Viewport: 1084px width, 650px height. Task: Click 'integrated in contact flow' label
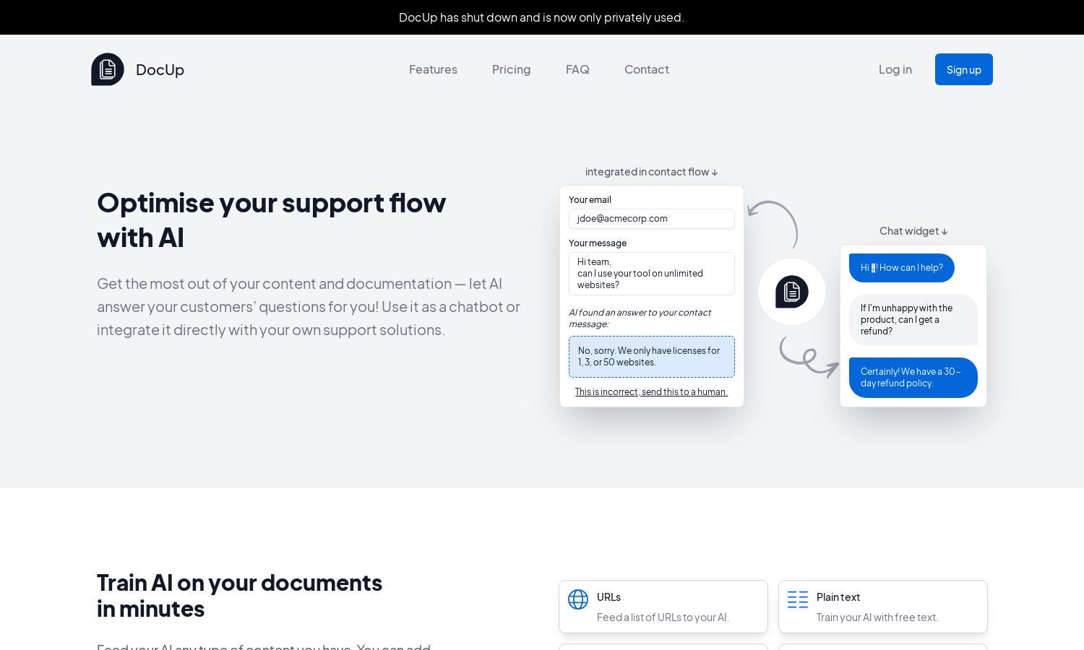pyautogui.click(x=652, y=172)
